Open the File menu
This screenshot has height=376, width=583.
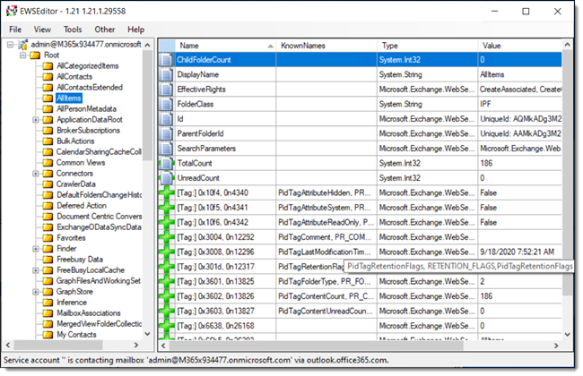pos(15,30)
